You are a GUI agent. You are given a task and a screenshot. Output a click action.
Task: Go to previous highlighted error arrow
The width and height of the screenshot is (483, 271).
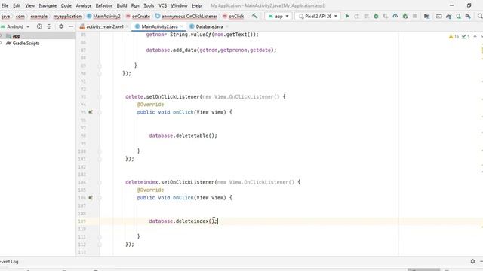click(475, 37)
